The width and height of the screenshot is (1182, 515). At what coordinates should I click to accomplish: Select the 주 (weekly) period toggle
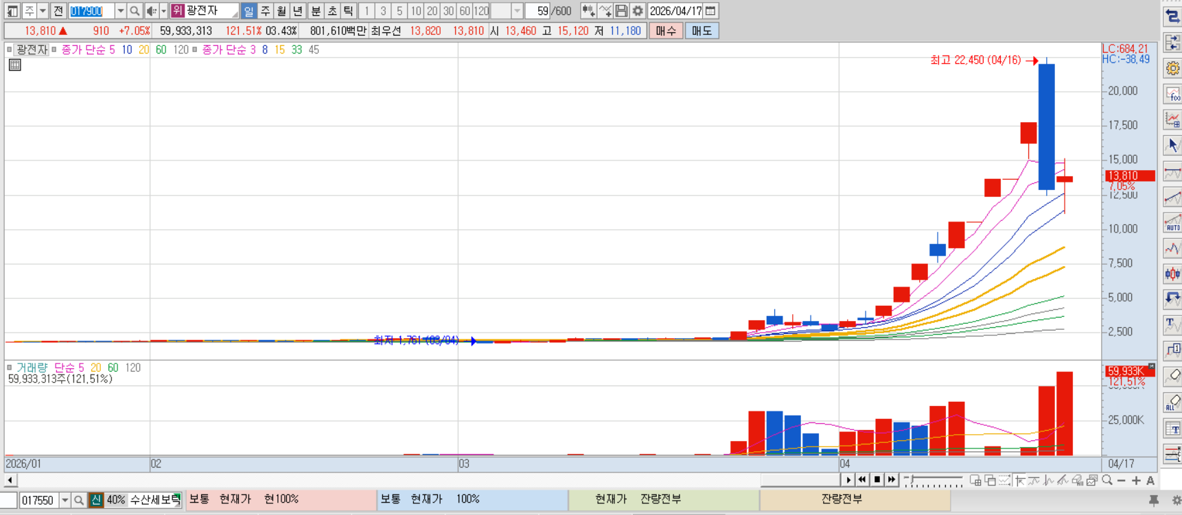pos(265,11)
